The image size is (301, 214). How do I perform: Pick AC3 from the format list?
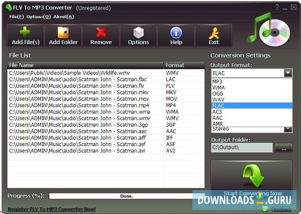point(252,112)
